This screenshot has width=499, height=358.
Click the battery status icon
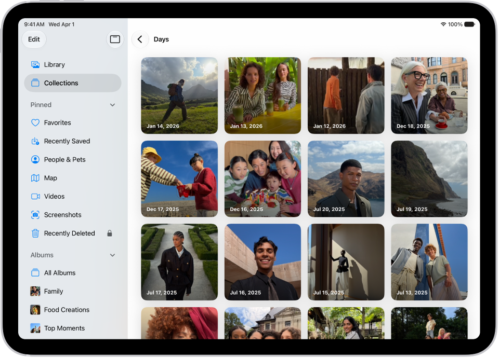tap(470, 24)
